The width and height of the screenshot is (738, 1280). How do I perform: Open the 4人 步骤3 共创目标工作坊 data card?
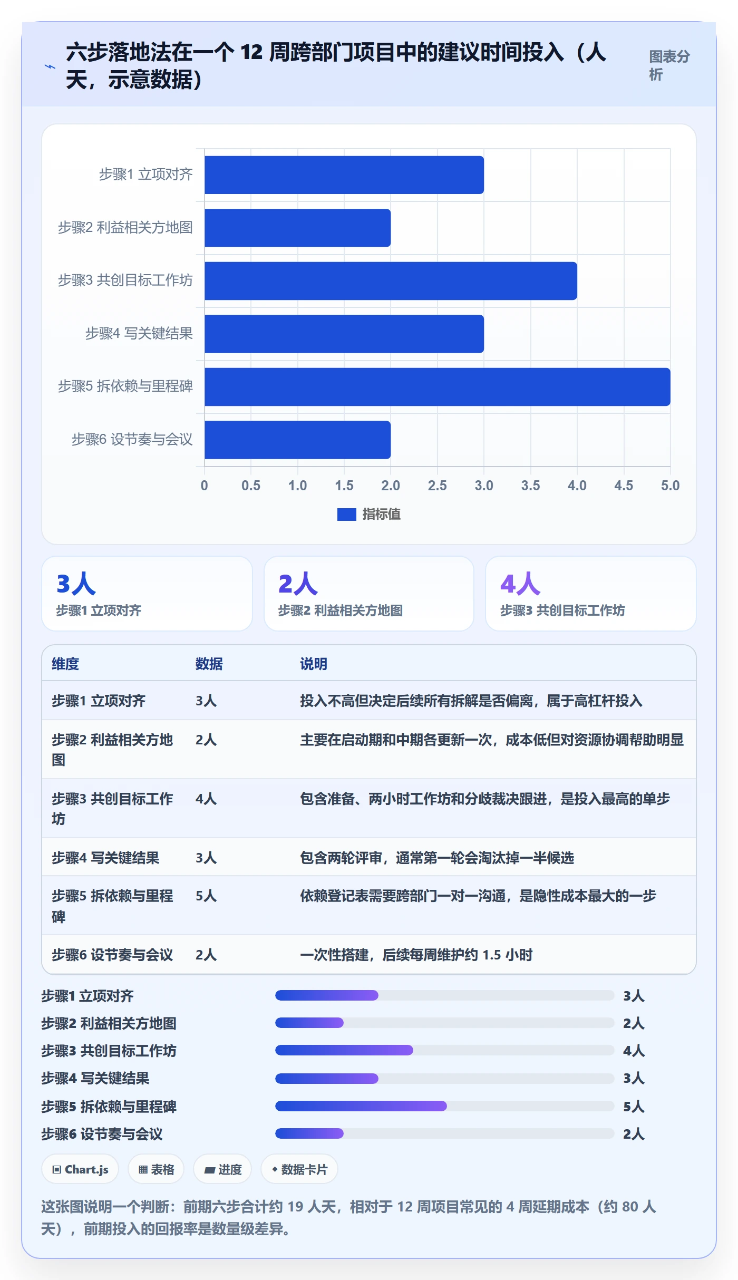[x=591, y=594]
